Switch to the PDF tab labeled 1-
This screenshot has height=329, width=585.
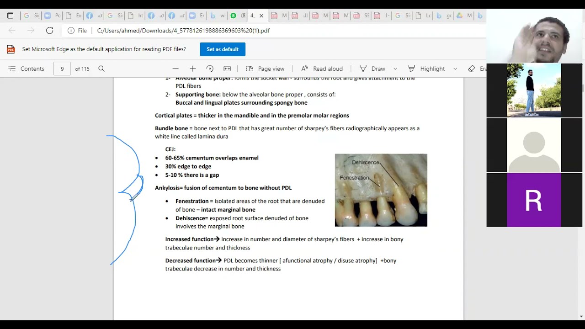(x=383, y=16)
